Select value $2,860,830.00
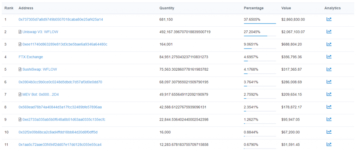 click(293, 19)
